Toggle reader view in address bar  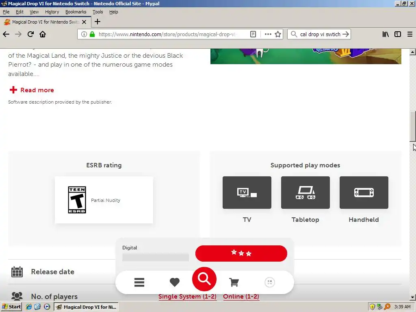click(253, 34)
